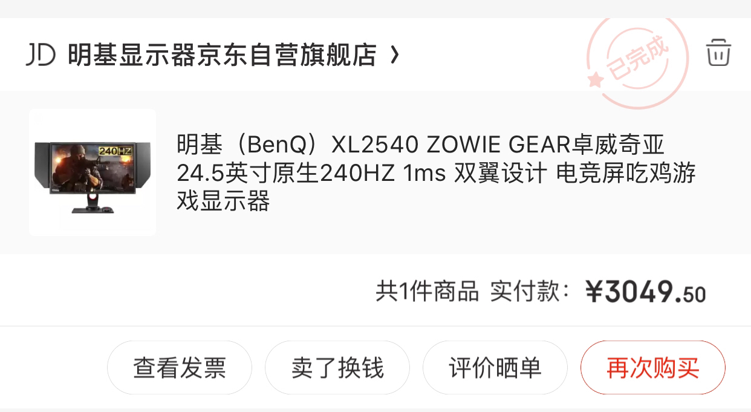Tap the 共1件商品 item count text
The image size is (751, 412).
pos(427,292)
